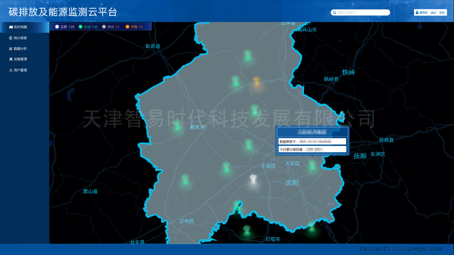
Task: Toggle the 预警 10 warning filter
Action: [134, 27]
